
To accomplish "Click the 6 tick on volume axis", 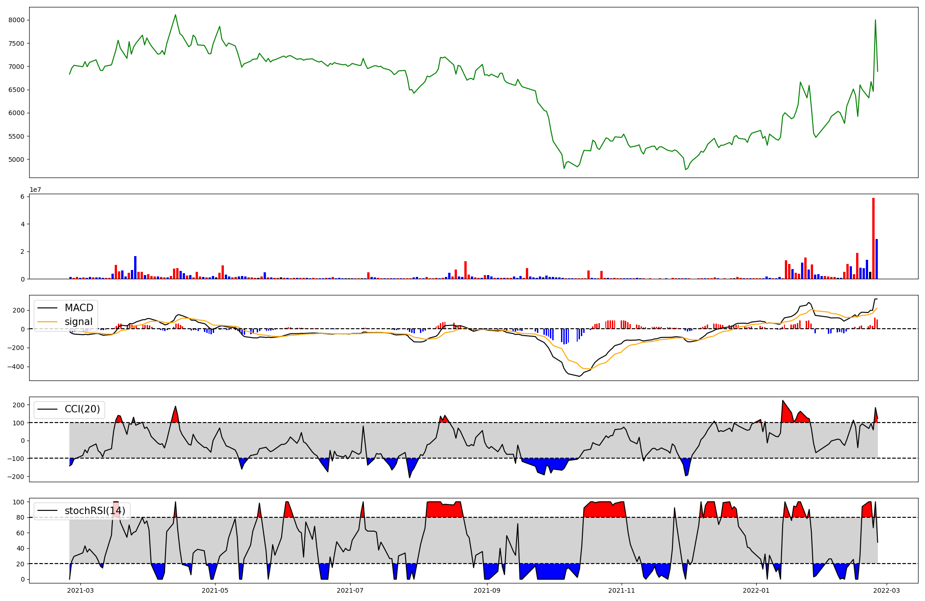I will point(23,196).
